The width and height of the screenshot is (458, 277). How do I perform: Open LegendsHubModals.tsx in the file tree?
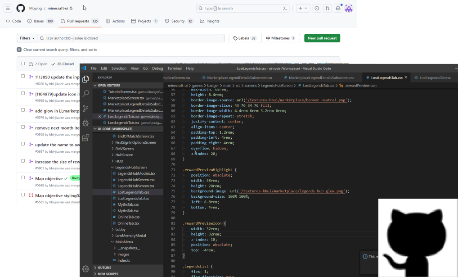[136, 173]
